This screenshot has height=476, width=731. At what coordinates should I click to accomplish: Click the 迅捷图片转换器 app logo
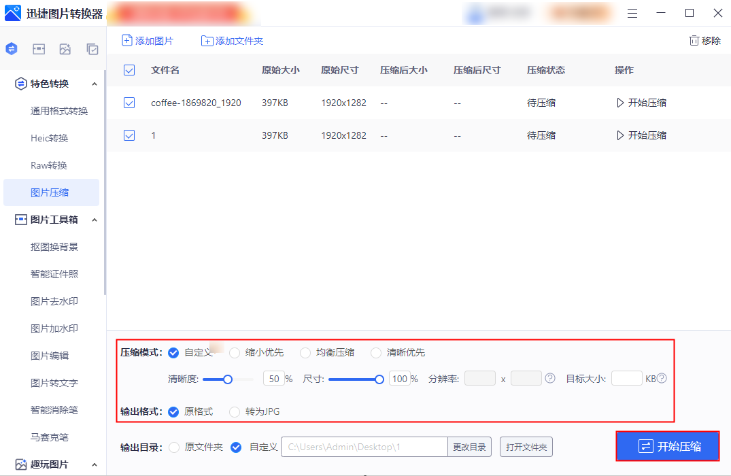(13, 13)
